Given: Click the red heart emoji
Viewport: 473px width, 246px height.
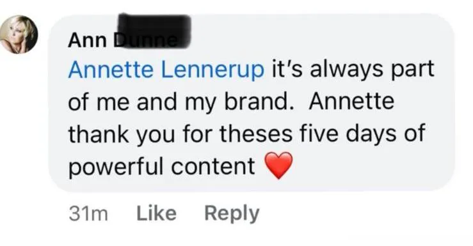Looking at the screenshot, I should point(278,165).
